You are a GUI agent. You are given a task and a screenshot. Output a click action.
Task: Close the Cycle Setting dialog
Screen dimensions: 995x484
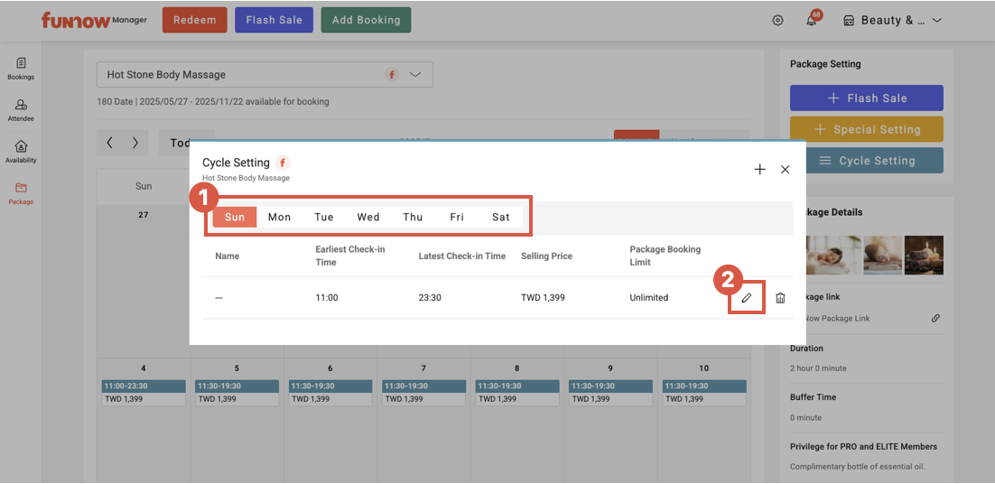(x=785, y=169)
